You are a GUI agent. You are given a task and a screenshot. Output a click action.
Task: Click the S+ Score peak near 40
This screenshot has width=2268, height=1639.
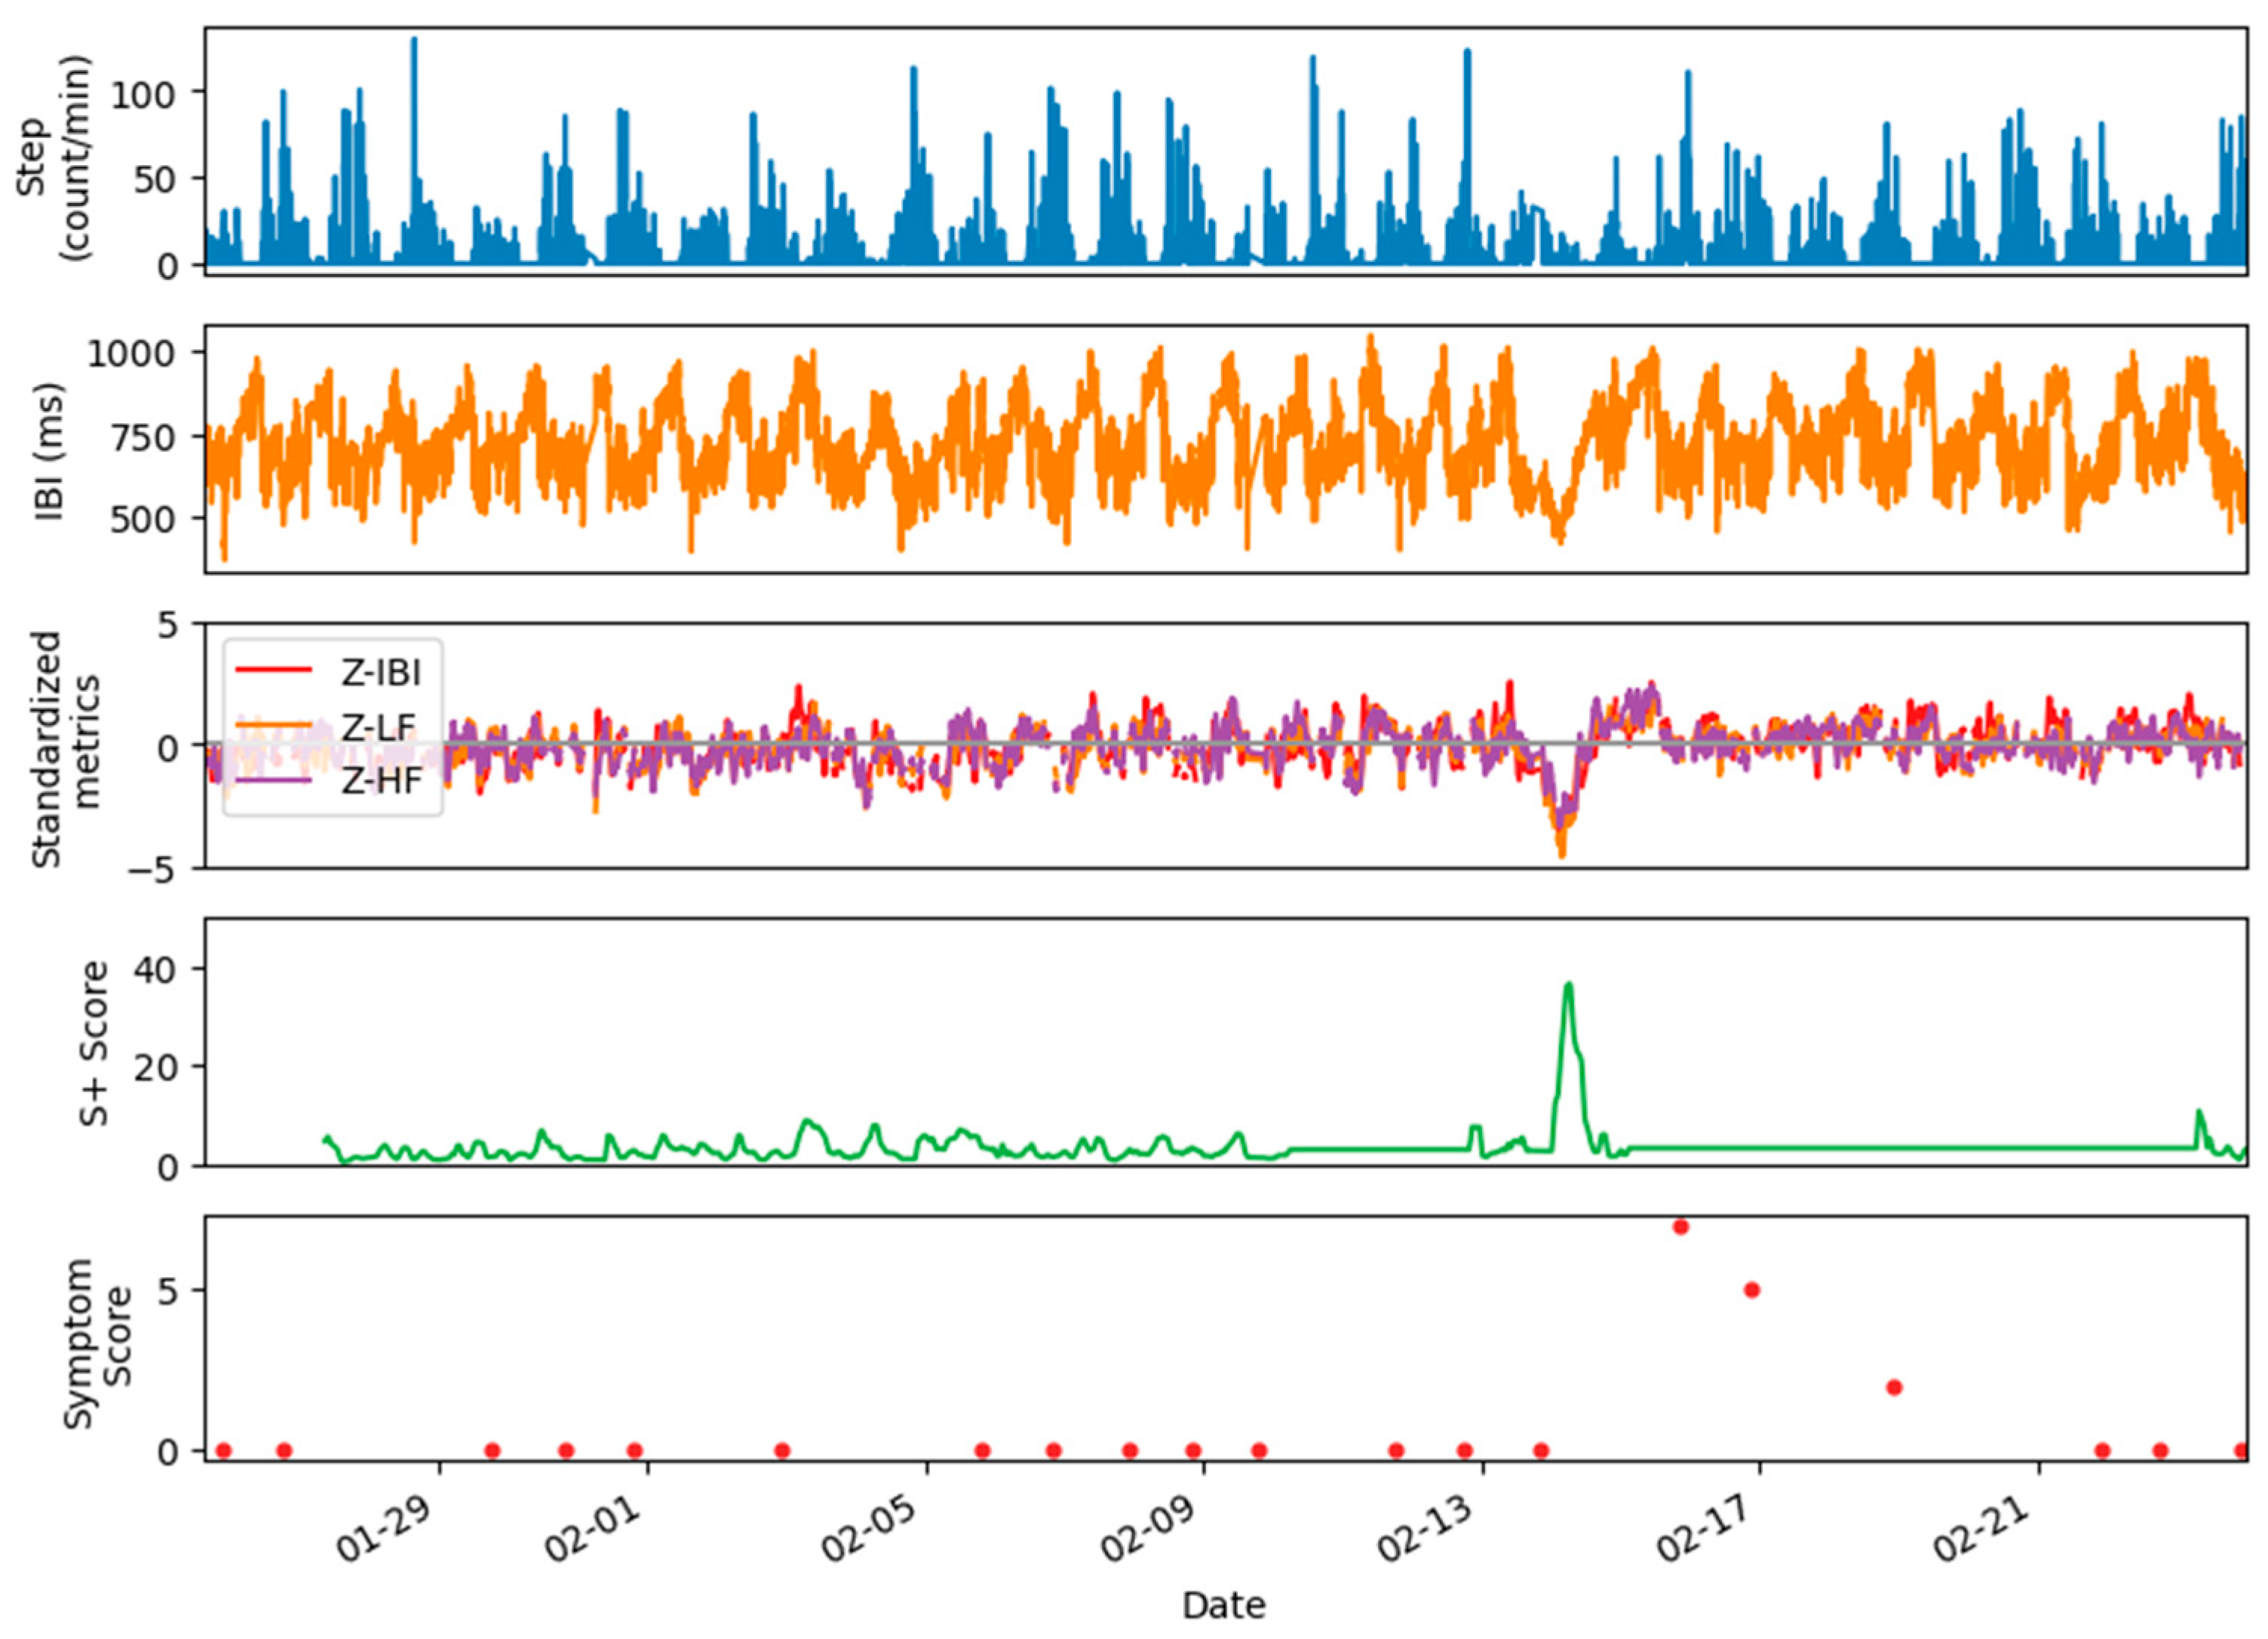click(1568, 986)
